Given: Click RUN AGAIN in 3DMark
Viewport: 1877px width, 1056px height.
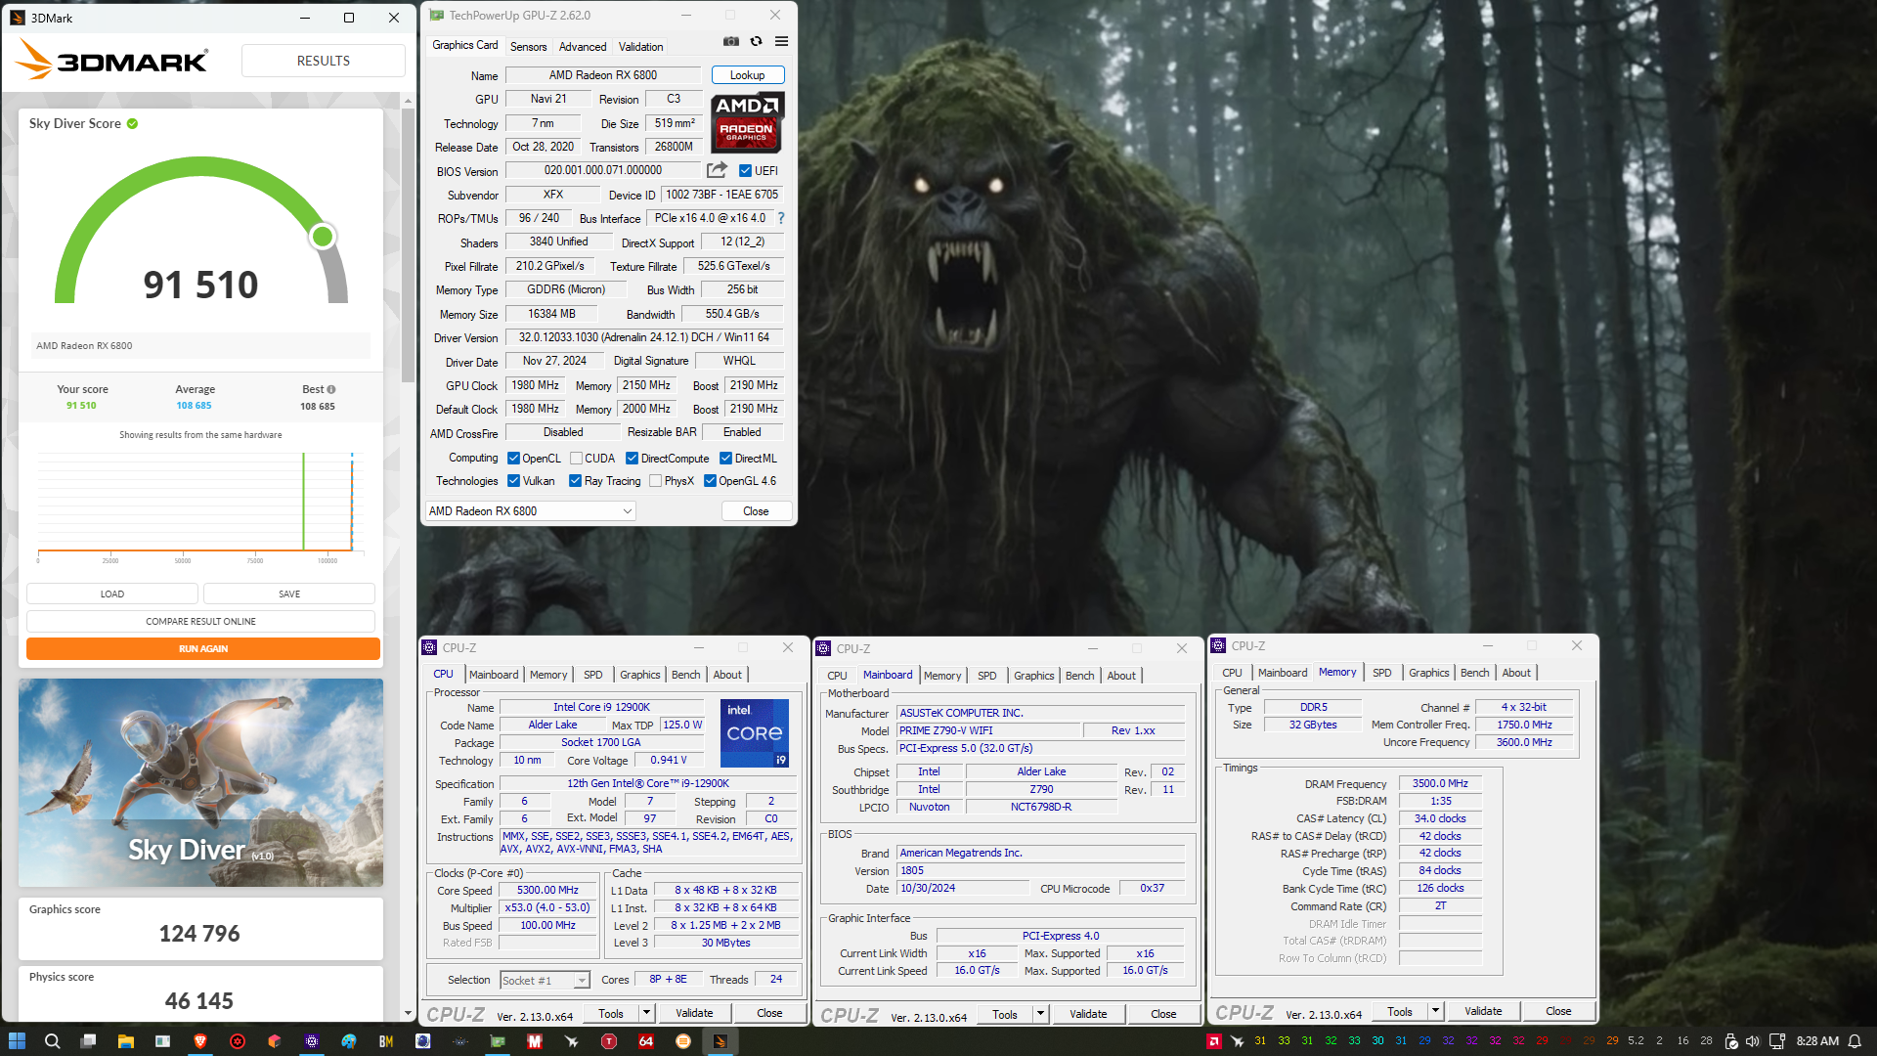Looking at the screenshot, I should click(203, 648).
